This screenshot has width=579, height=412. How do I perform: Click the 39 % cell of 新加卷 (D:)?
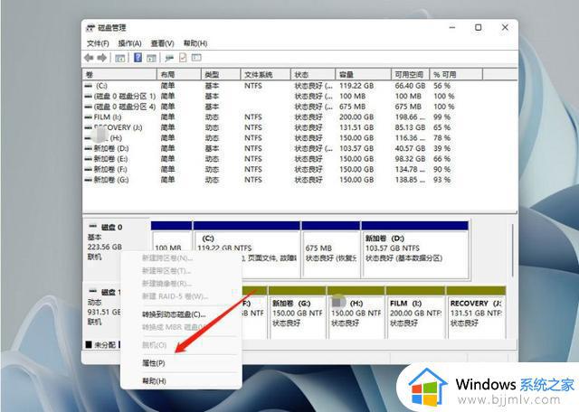point(442,148)
